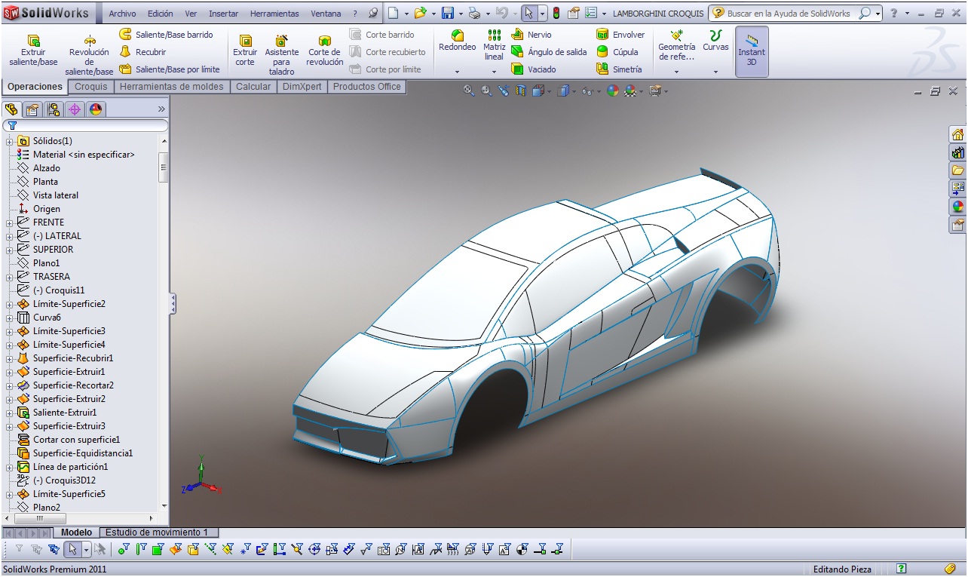Select Corte de revolución
The height and width of the screenshot is (577, 968).
click(x=325, y=51)
